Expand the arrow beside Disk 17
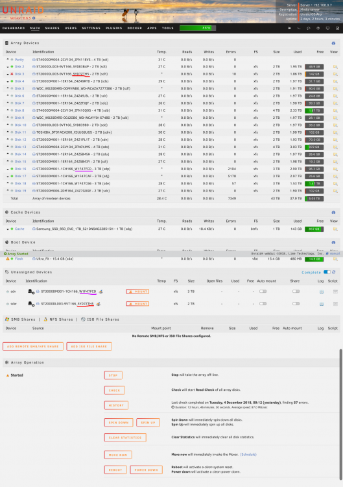The image size is (343, 487). (x=8, y=177)
